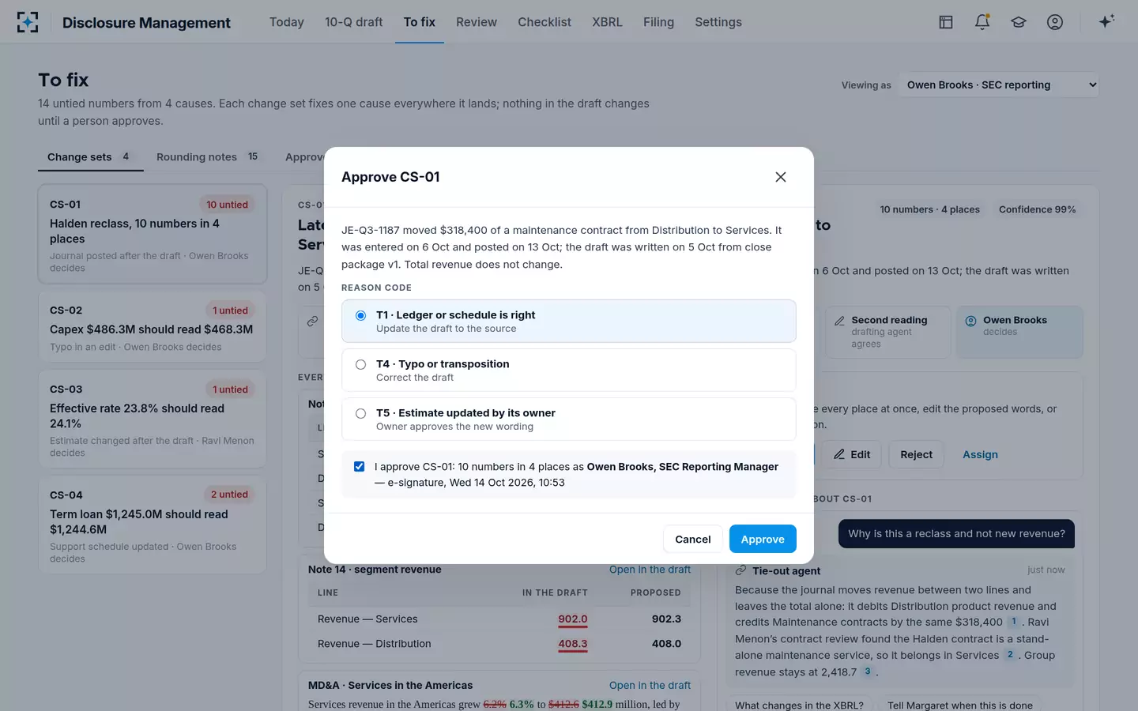The height and width of the screenshot is (711, 1138).
Task: Click the Edit button with pencil
Action: coord(851,454)
